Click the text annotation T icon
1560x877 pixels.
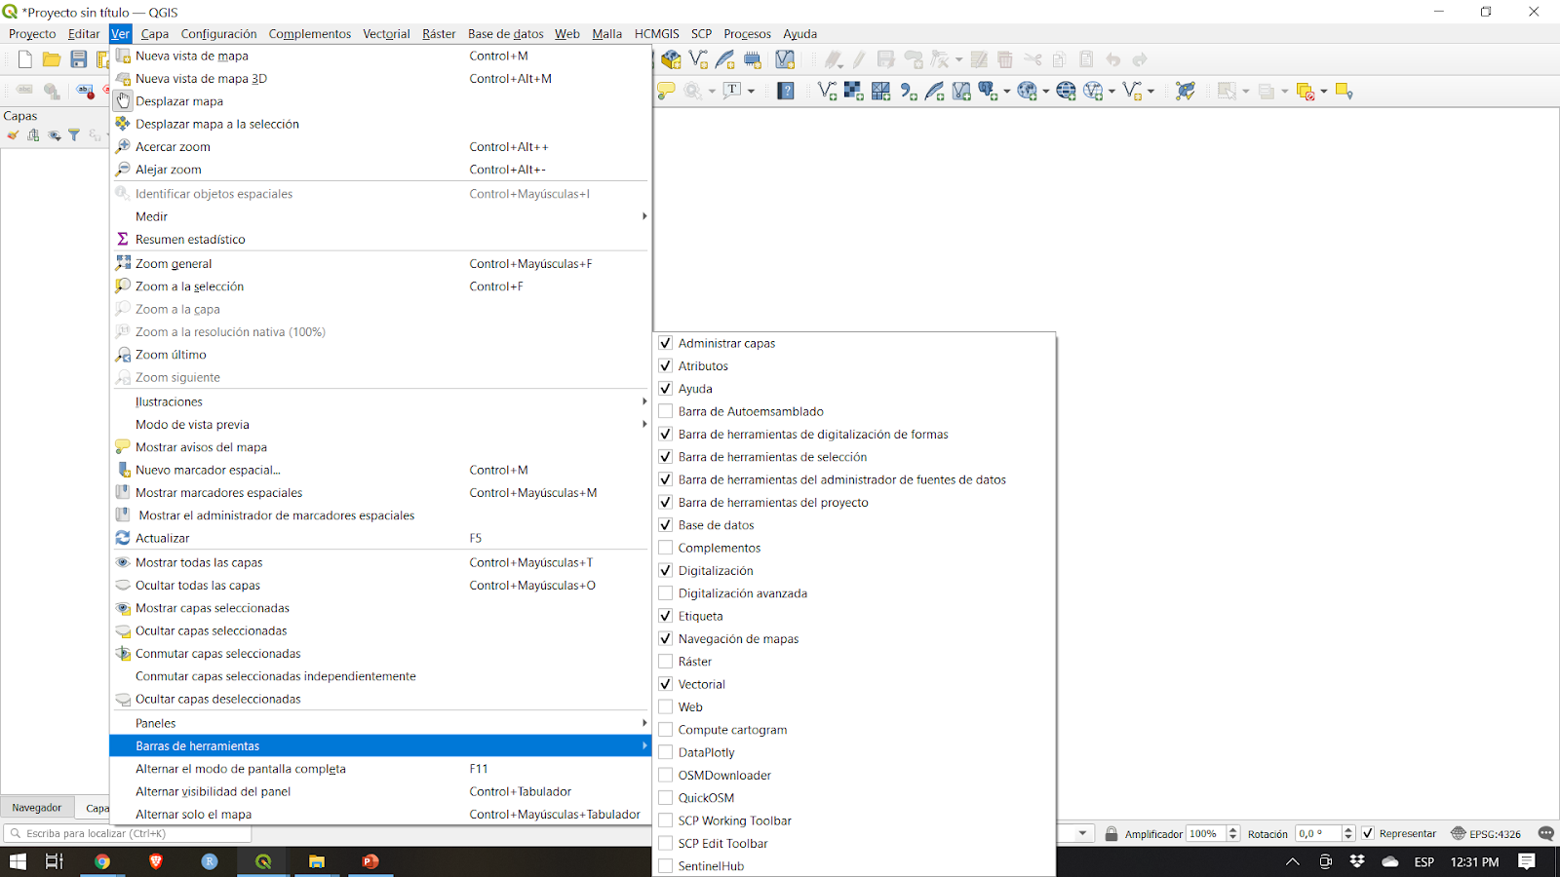732,91
